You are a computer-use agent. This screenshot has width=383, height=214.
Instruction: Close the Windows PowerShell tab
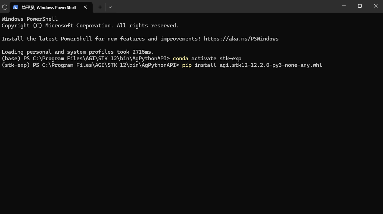(85, 7)
